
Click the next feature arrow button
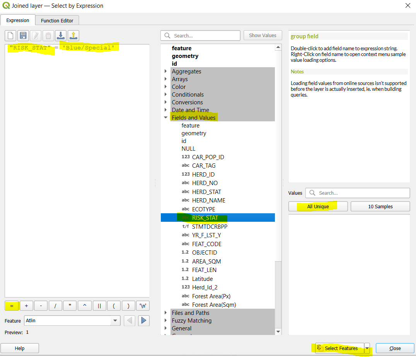tap(144, 321)
